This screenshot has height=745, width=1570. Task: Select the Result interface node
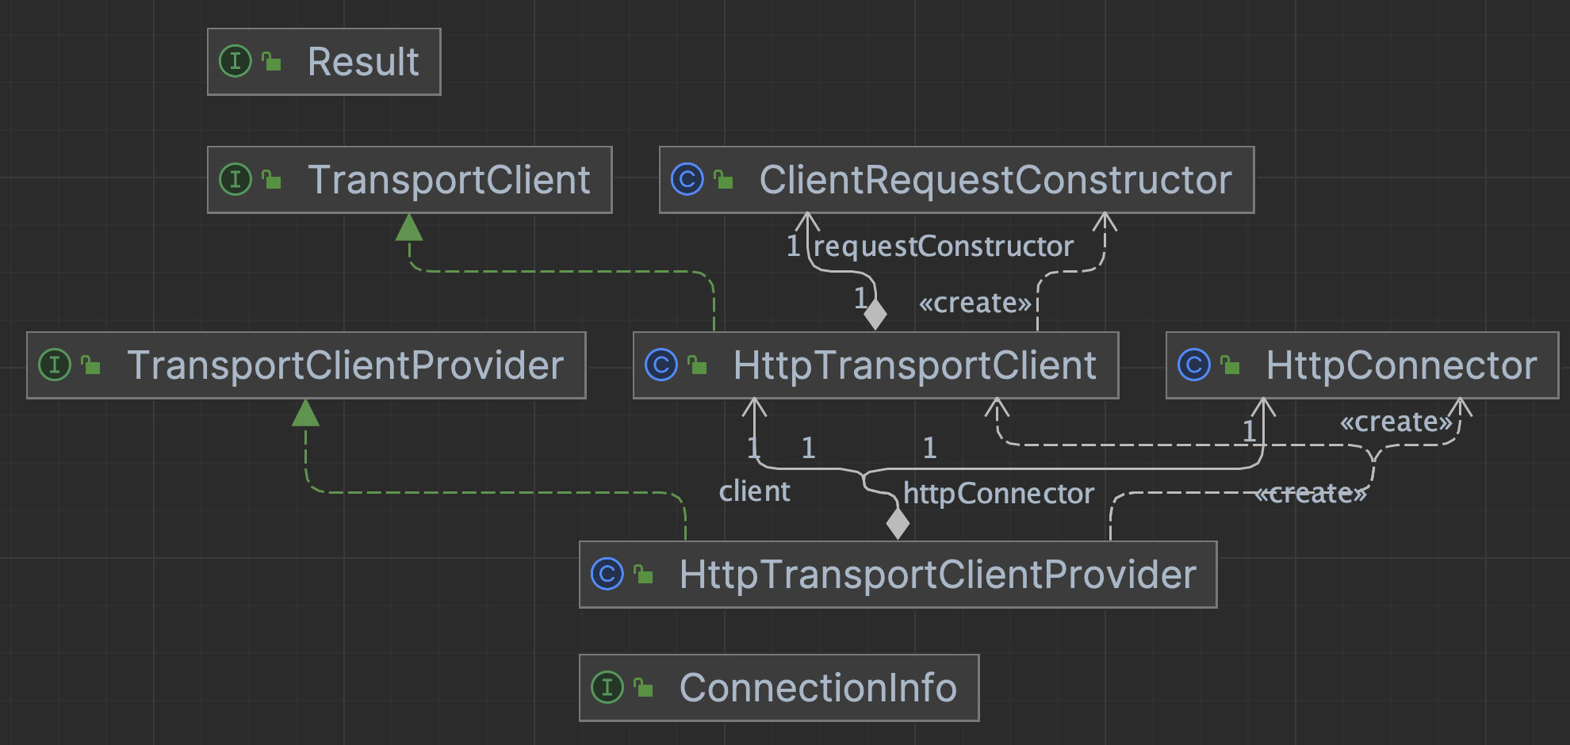point(362,62)
